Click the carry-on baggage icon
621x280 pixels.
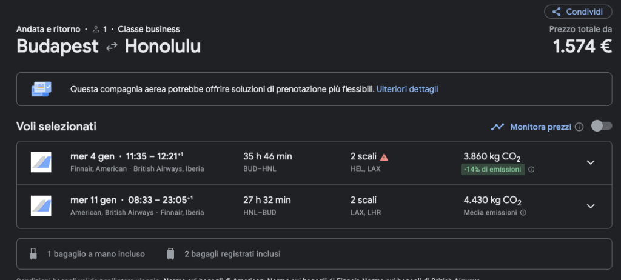(33, 254)
